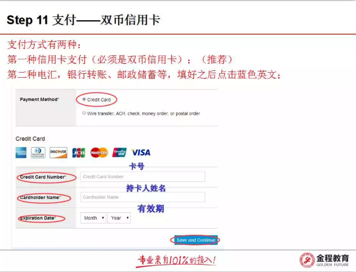Focus the Cardholder Name field
Screen dimensions: 356x272
pyautogui.click(x=143, y=197)
